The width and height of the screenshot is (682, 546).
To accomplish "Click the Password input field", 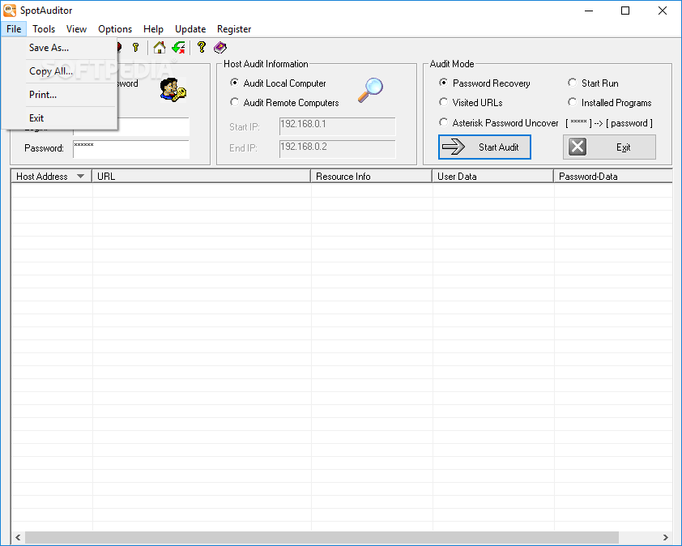I will point(131,149).
